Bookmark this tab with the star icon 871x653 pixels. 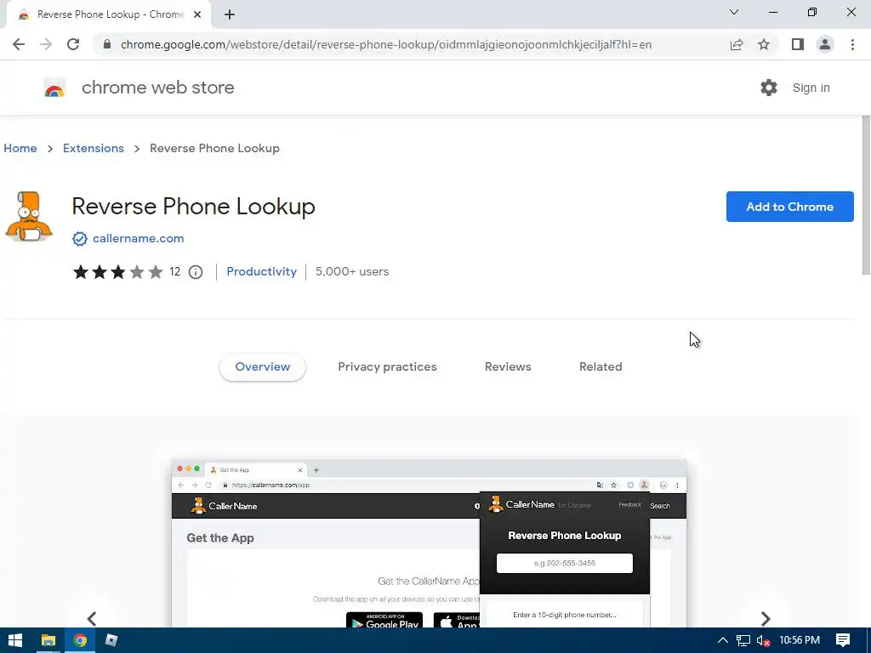tap(764, 44)
